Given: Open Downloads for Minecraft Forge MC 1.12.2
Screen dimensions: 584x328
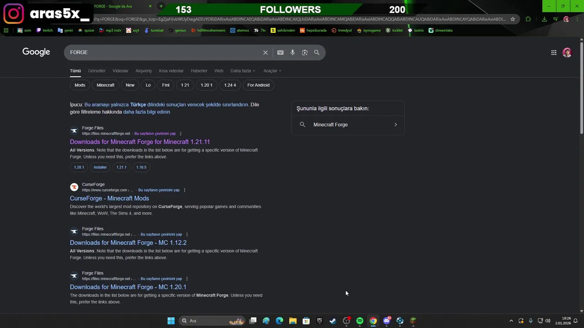Looking at the screenshot, I should click(x=128, y=243).
